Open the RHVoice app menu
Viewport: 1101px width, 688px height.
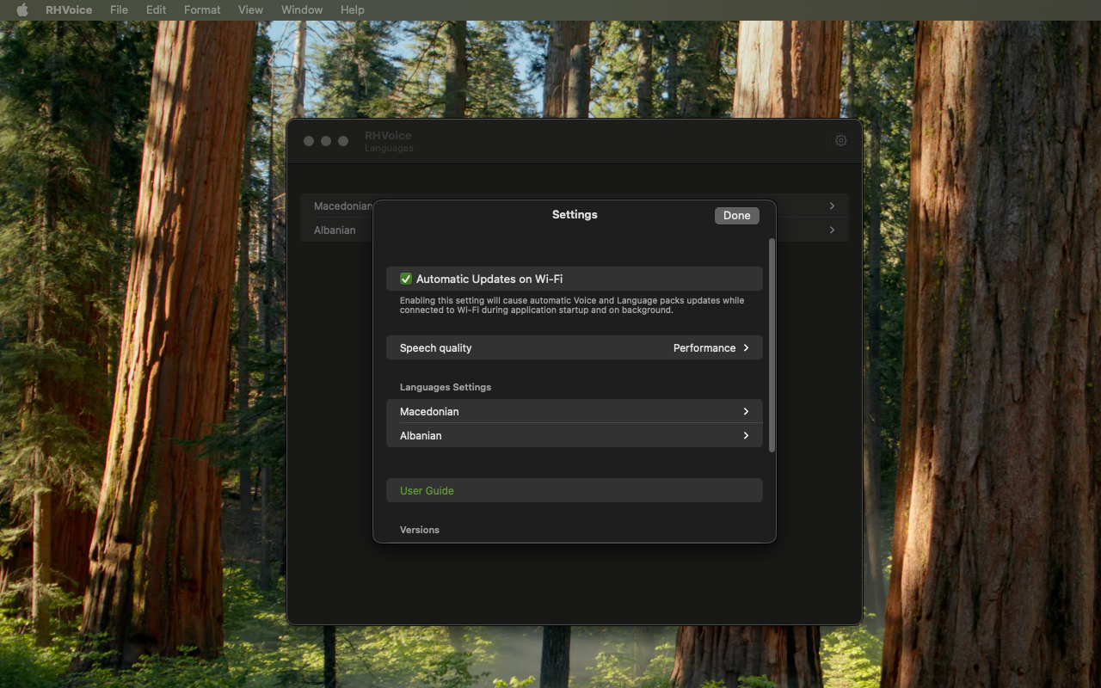tap(69, 9)
